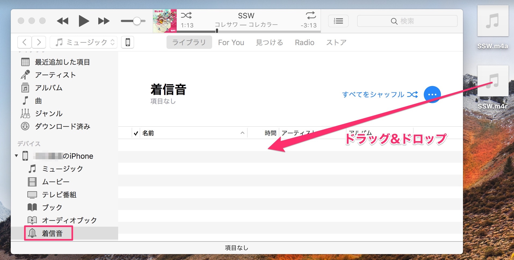
Task: Click the 着信音 heading text
Action: [x=168, y=89]
